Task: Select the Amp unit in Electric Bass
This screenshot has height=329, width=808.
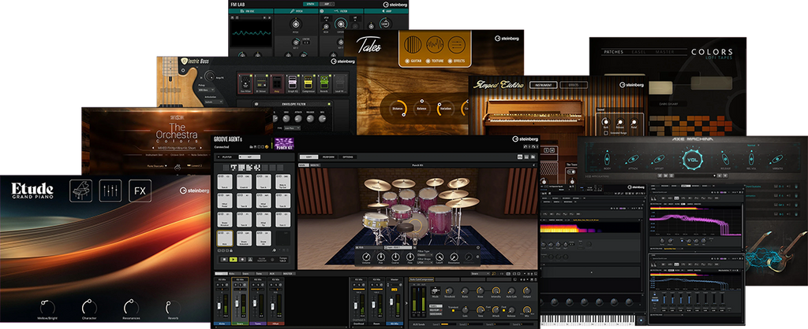Action: tap(277, 83)
